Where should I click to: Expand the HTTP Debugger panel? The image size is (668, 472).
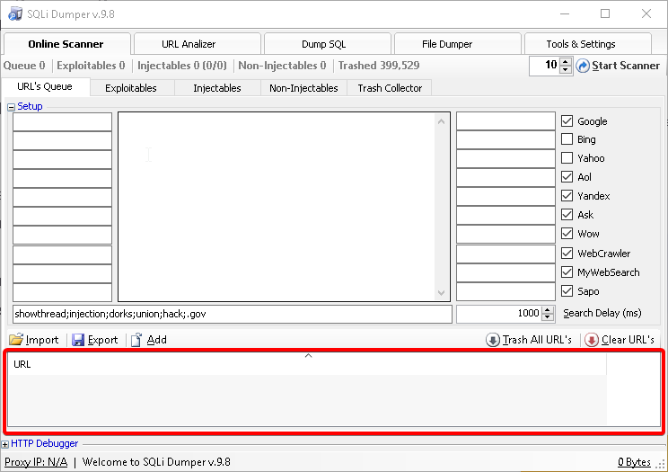(5, 443)
